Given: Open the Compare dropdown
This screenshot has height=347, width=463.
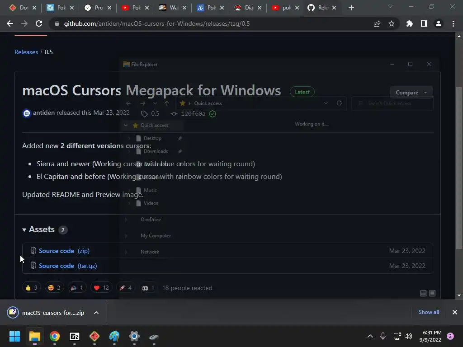Looking at the screenshot, I should coord(411,92).
